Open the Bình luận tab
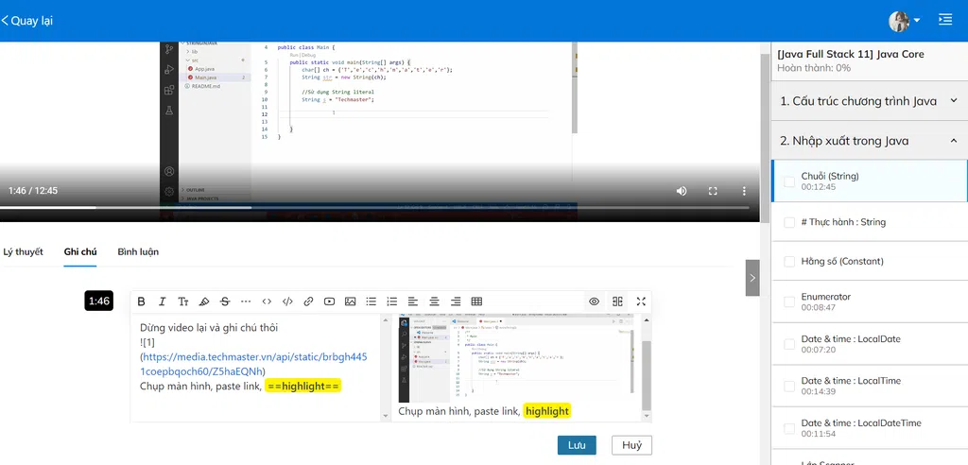The width and height of the screenshot is (968, 465). 138,252
